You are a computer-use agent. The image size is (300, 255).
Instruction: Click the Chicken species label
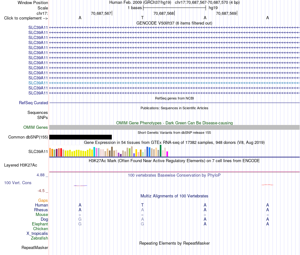coord(40,229)
